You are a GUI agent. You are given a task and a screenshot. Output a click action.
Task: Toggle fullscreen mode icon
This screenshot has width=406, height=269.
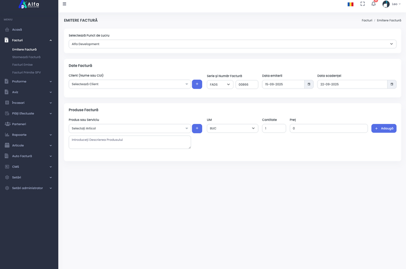pos(363,4)
